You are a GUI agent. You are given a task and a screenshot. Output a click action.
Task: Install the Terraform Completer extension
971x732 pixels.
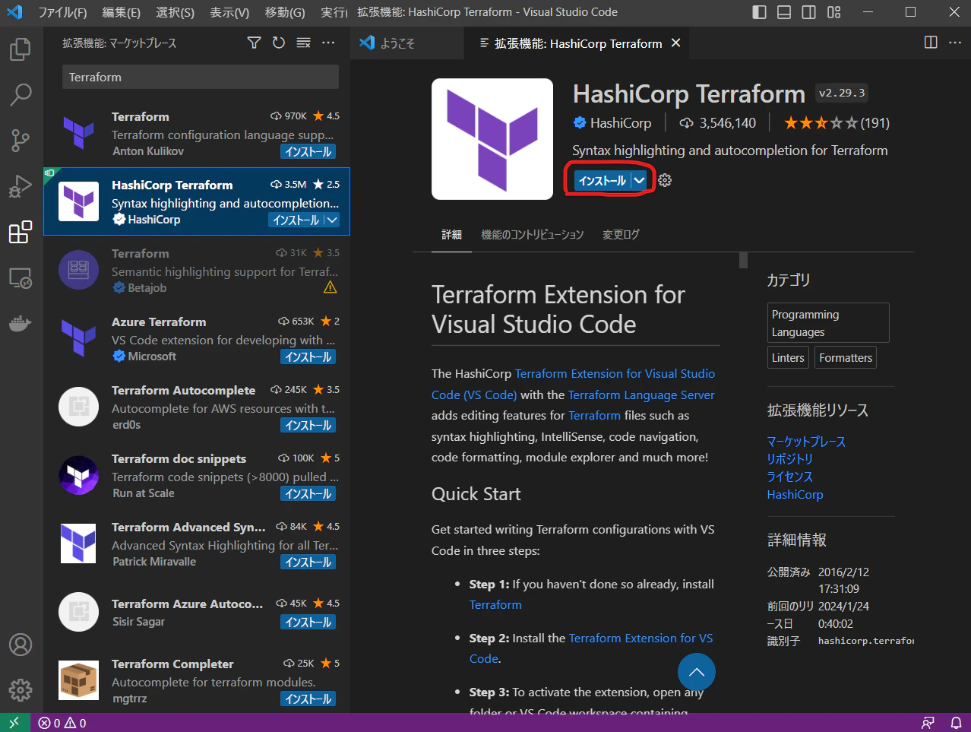pos(308,699)
